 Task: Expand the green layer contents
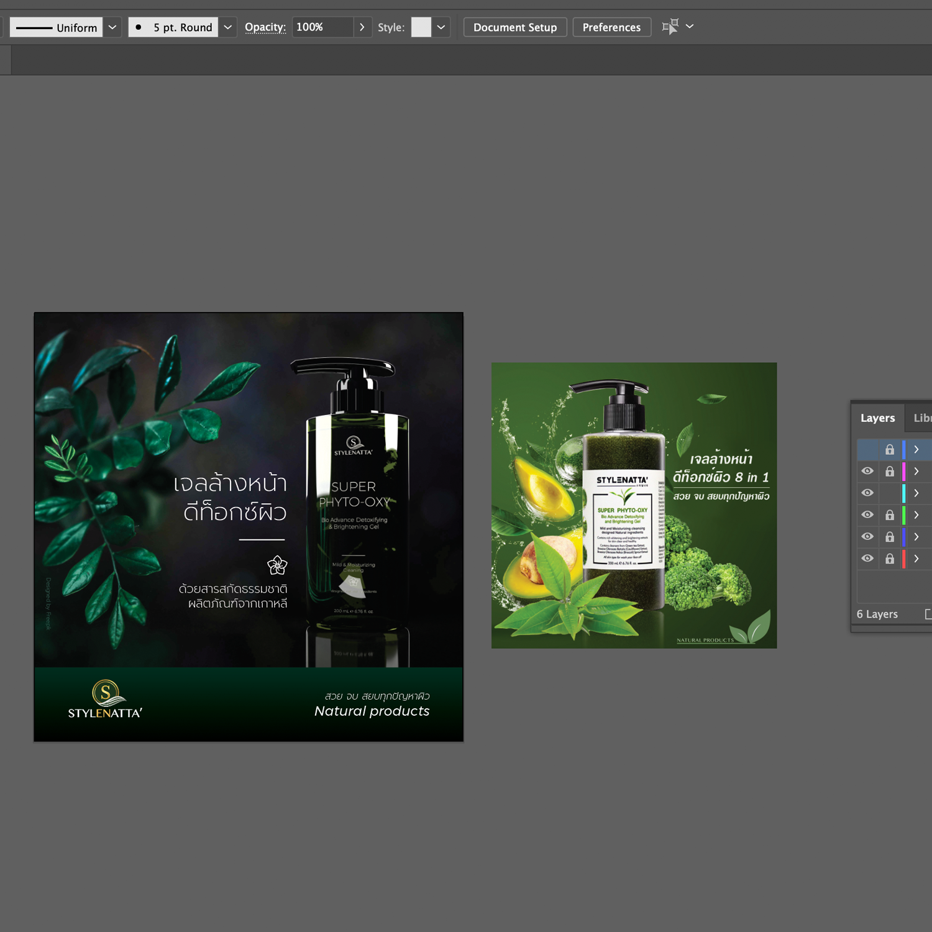[x=916, y=514]
